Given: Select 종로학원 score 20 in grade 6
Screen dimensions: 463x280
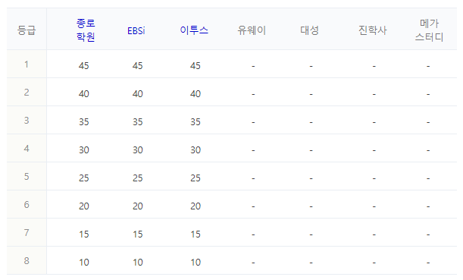Looking at the screenshot, I should click(x=84, y=206).
